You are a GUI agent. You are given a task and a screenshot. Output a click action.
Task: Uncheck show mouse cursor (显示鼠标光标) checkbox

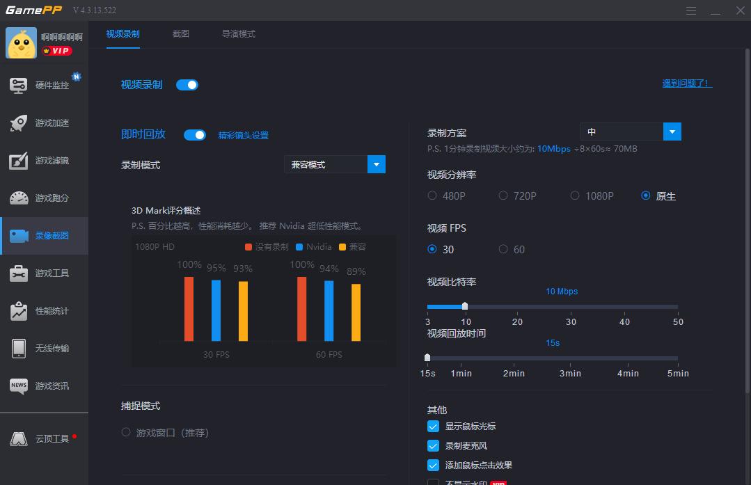click(433, 427)
